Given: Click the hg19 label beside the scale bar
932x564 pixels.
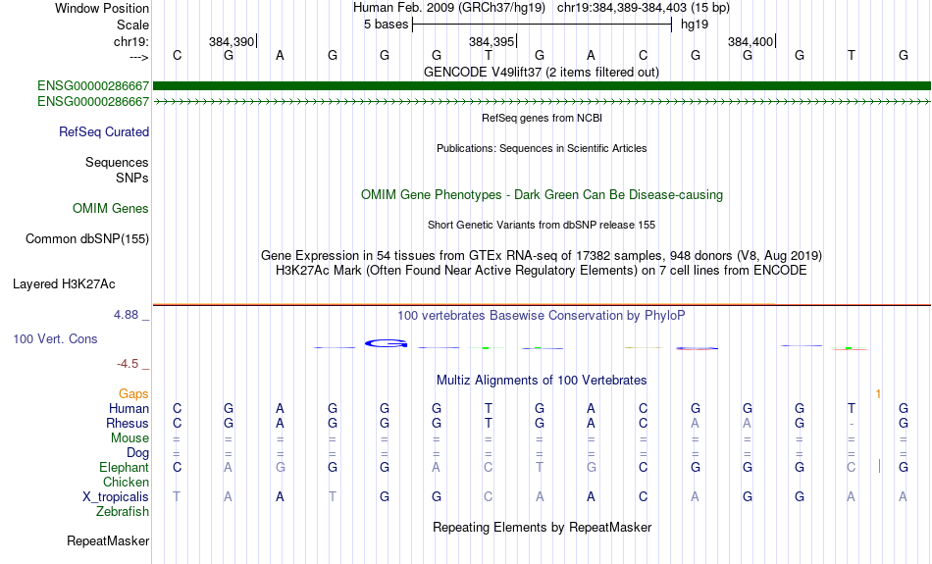Looking at the screenshot, I should point(695,25).
